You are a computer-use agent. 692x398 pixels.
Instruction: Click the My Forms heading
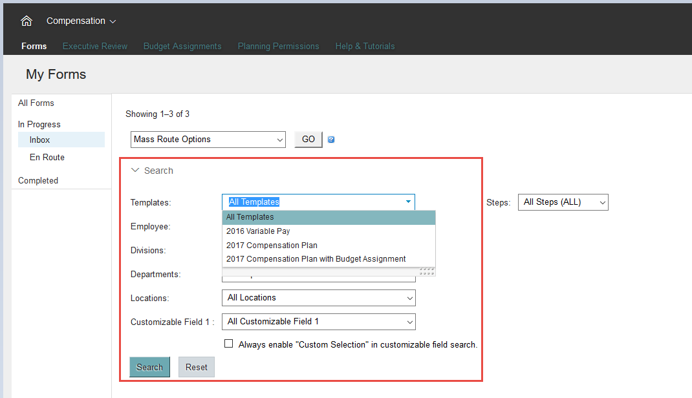[56, 74]
